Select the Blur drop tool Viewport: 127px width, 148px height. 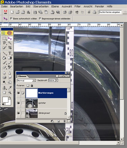(x=5, y=73)
